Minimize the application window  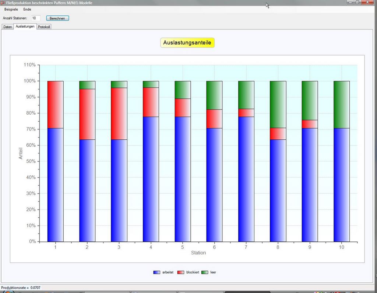click(350, 2)
